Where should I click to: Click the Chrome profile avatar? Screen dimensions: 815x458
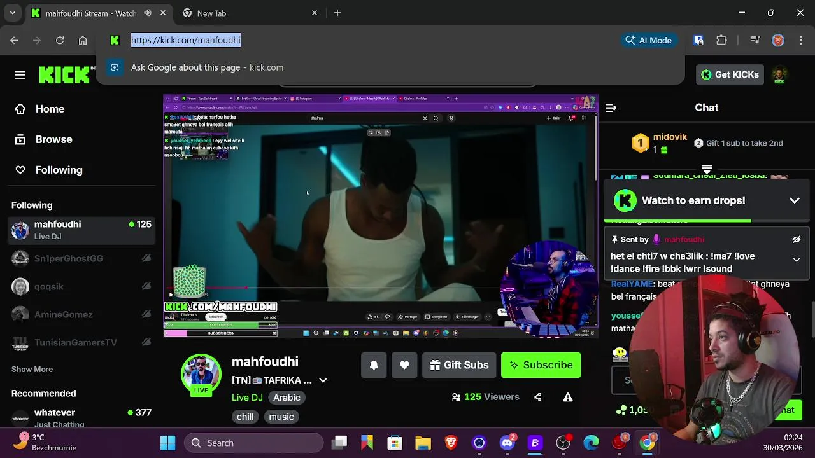click(777, 40)
